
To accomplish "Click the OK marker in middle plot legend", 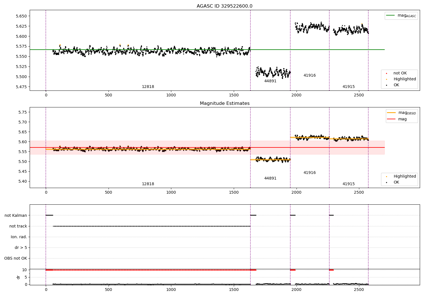I will (386, 182).
